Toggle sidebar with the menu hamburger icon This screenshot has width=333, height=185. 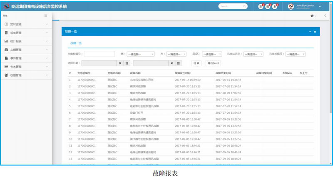point(46,15)
